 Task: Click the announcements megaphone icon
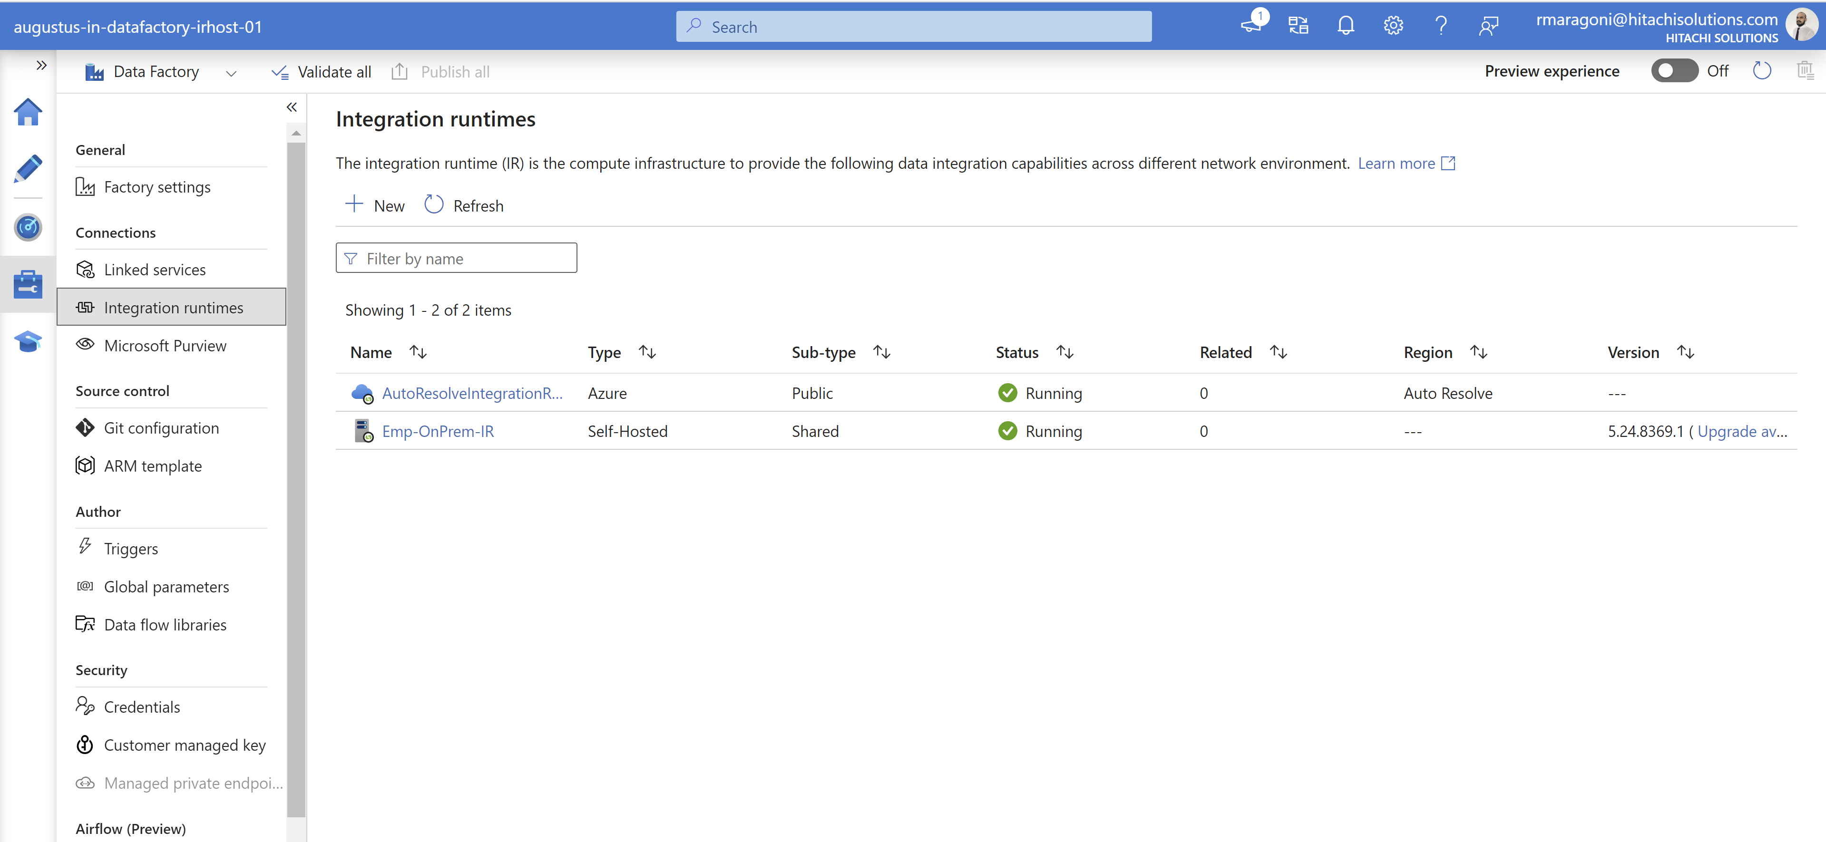pos(1251,26)
